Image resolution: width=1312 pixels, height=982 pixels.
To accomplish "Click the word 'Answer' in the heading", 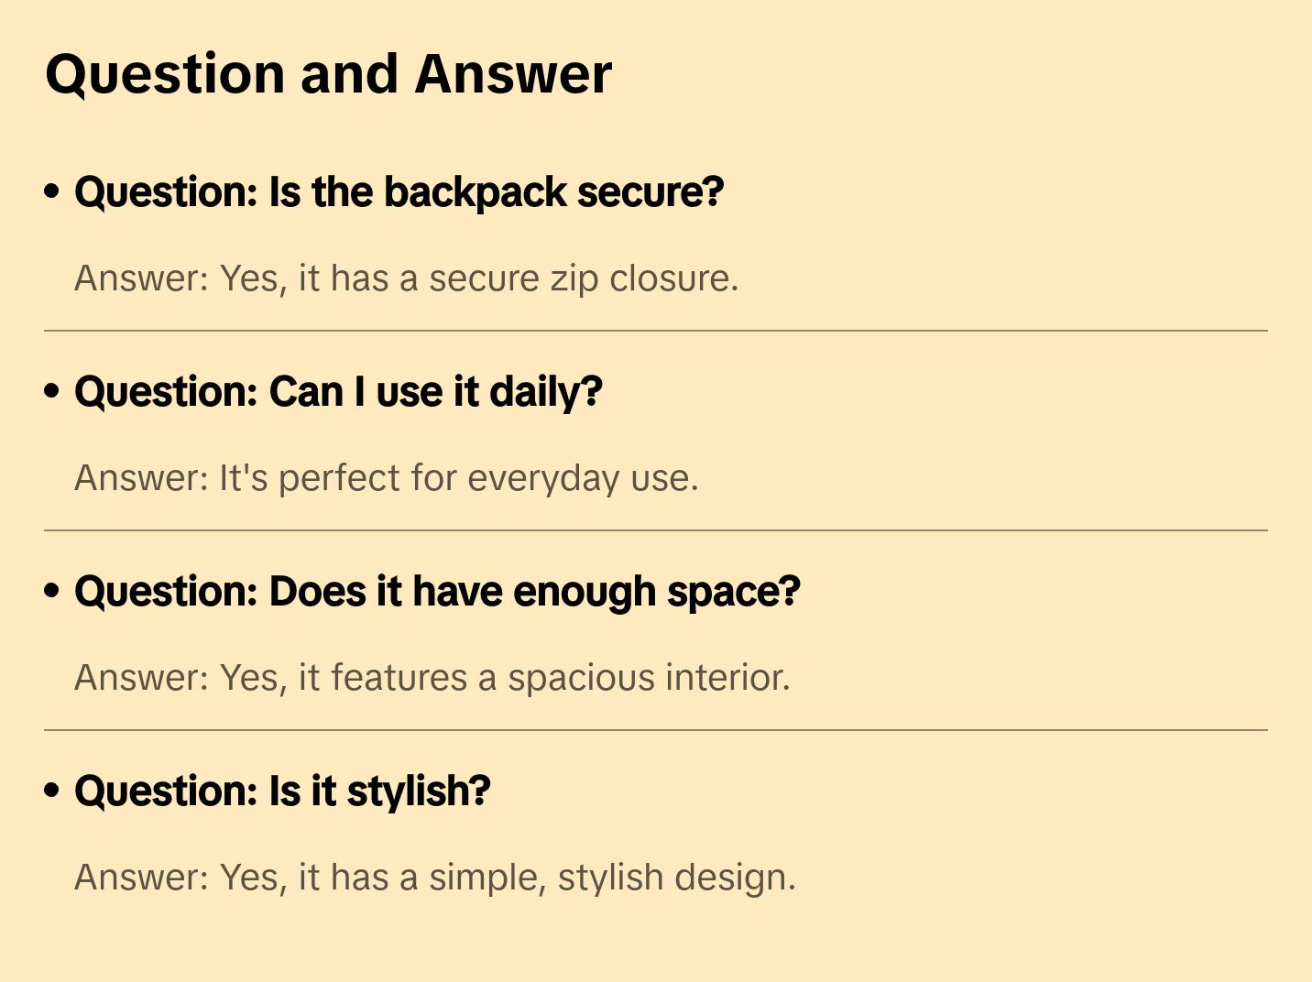I will (x=513, y=73).
